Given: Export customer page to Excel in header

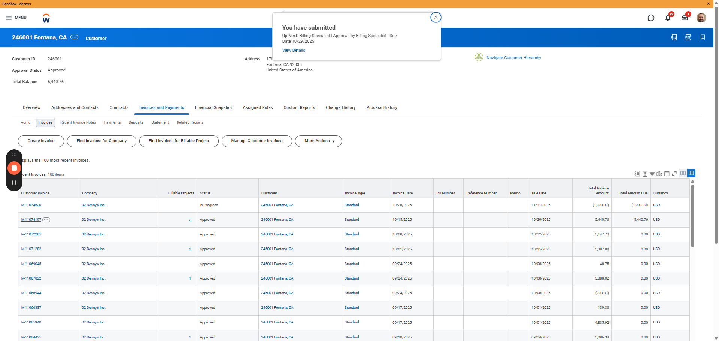Looking at the screenshot, I should 674,37.
